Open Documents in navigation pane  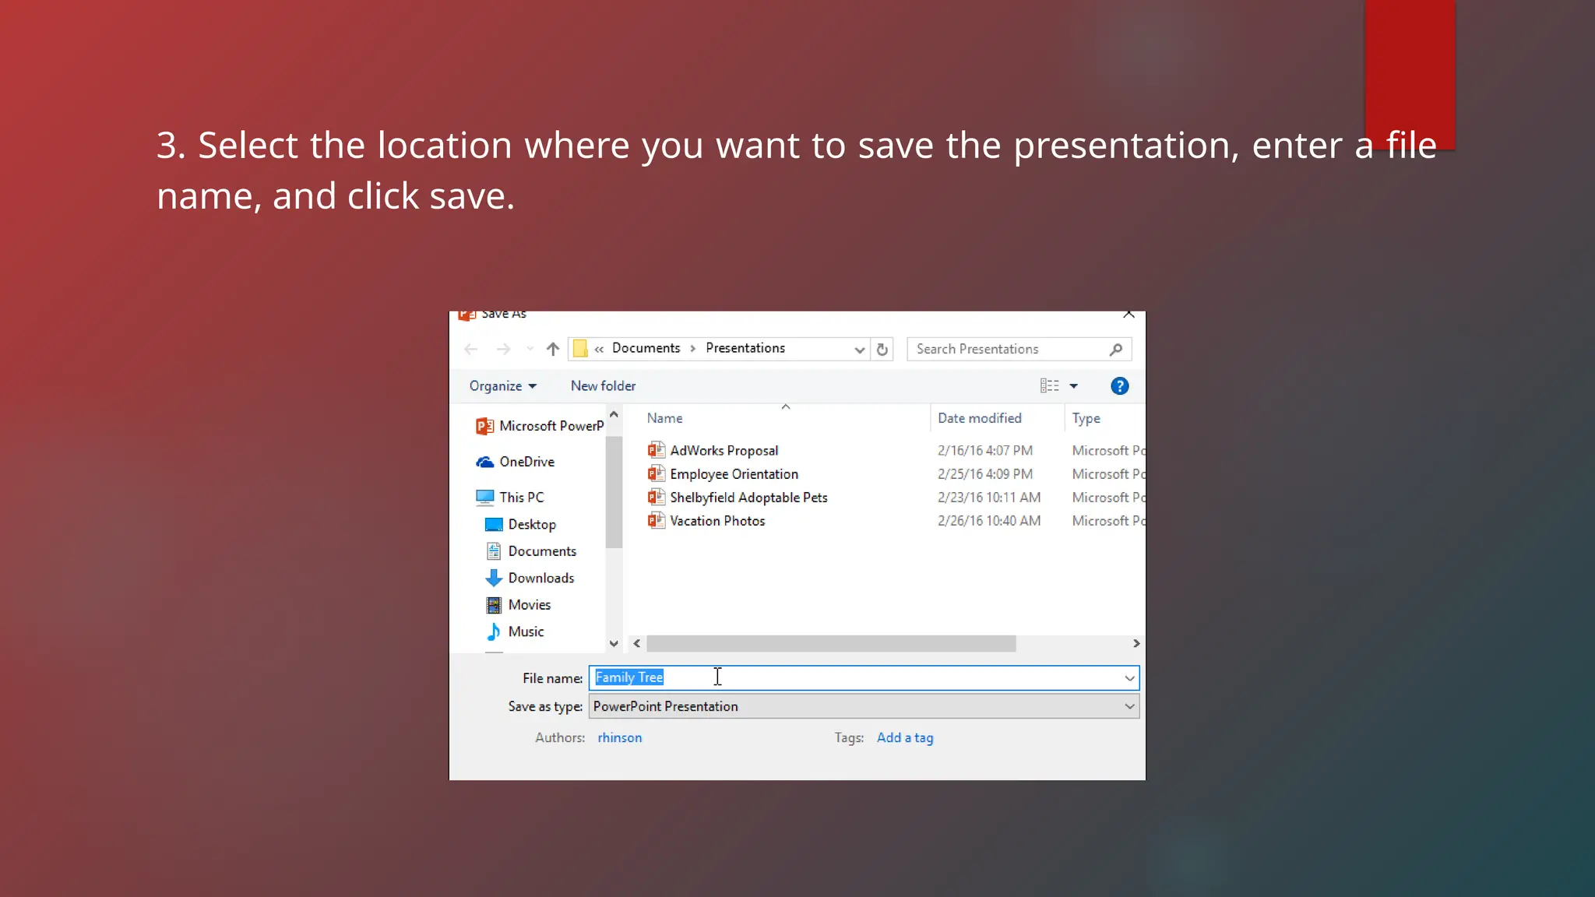point(531,551)
